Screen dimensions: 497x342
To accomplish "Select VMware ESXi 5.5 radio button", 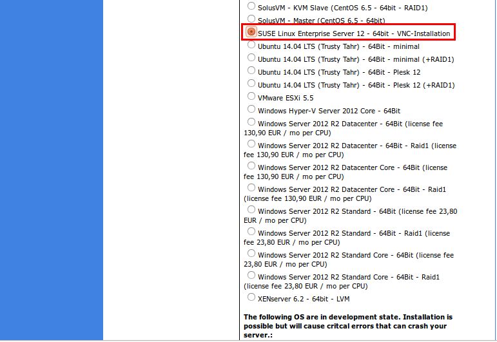I will (x=251, y=96).
